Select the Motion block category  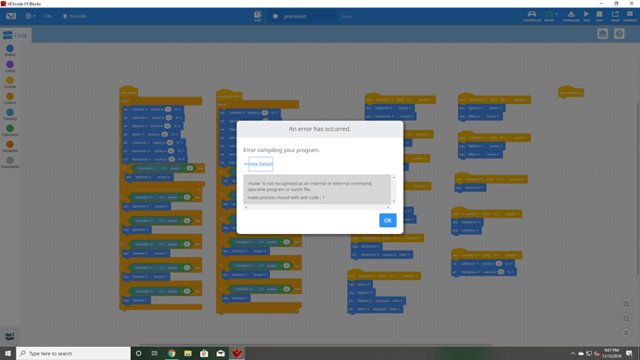[10, 51]
